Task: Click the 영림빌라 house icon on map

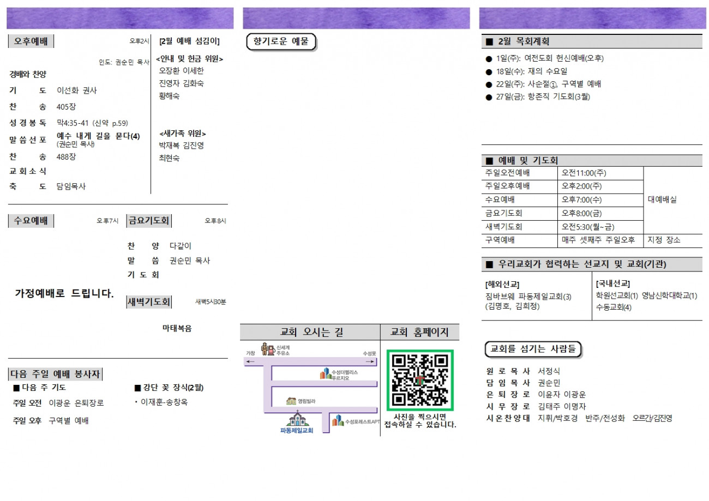Action: point(291,401)
